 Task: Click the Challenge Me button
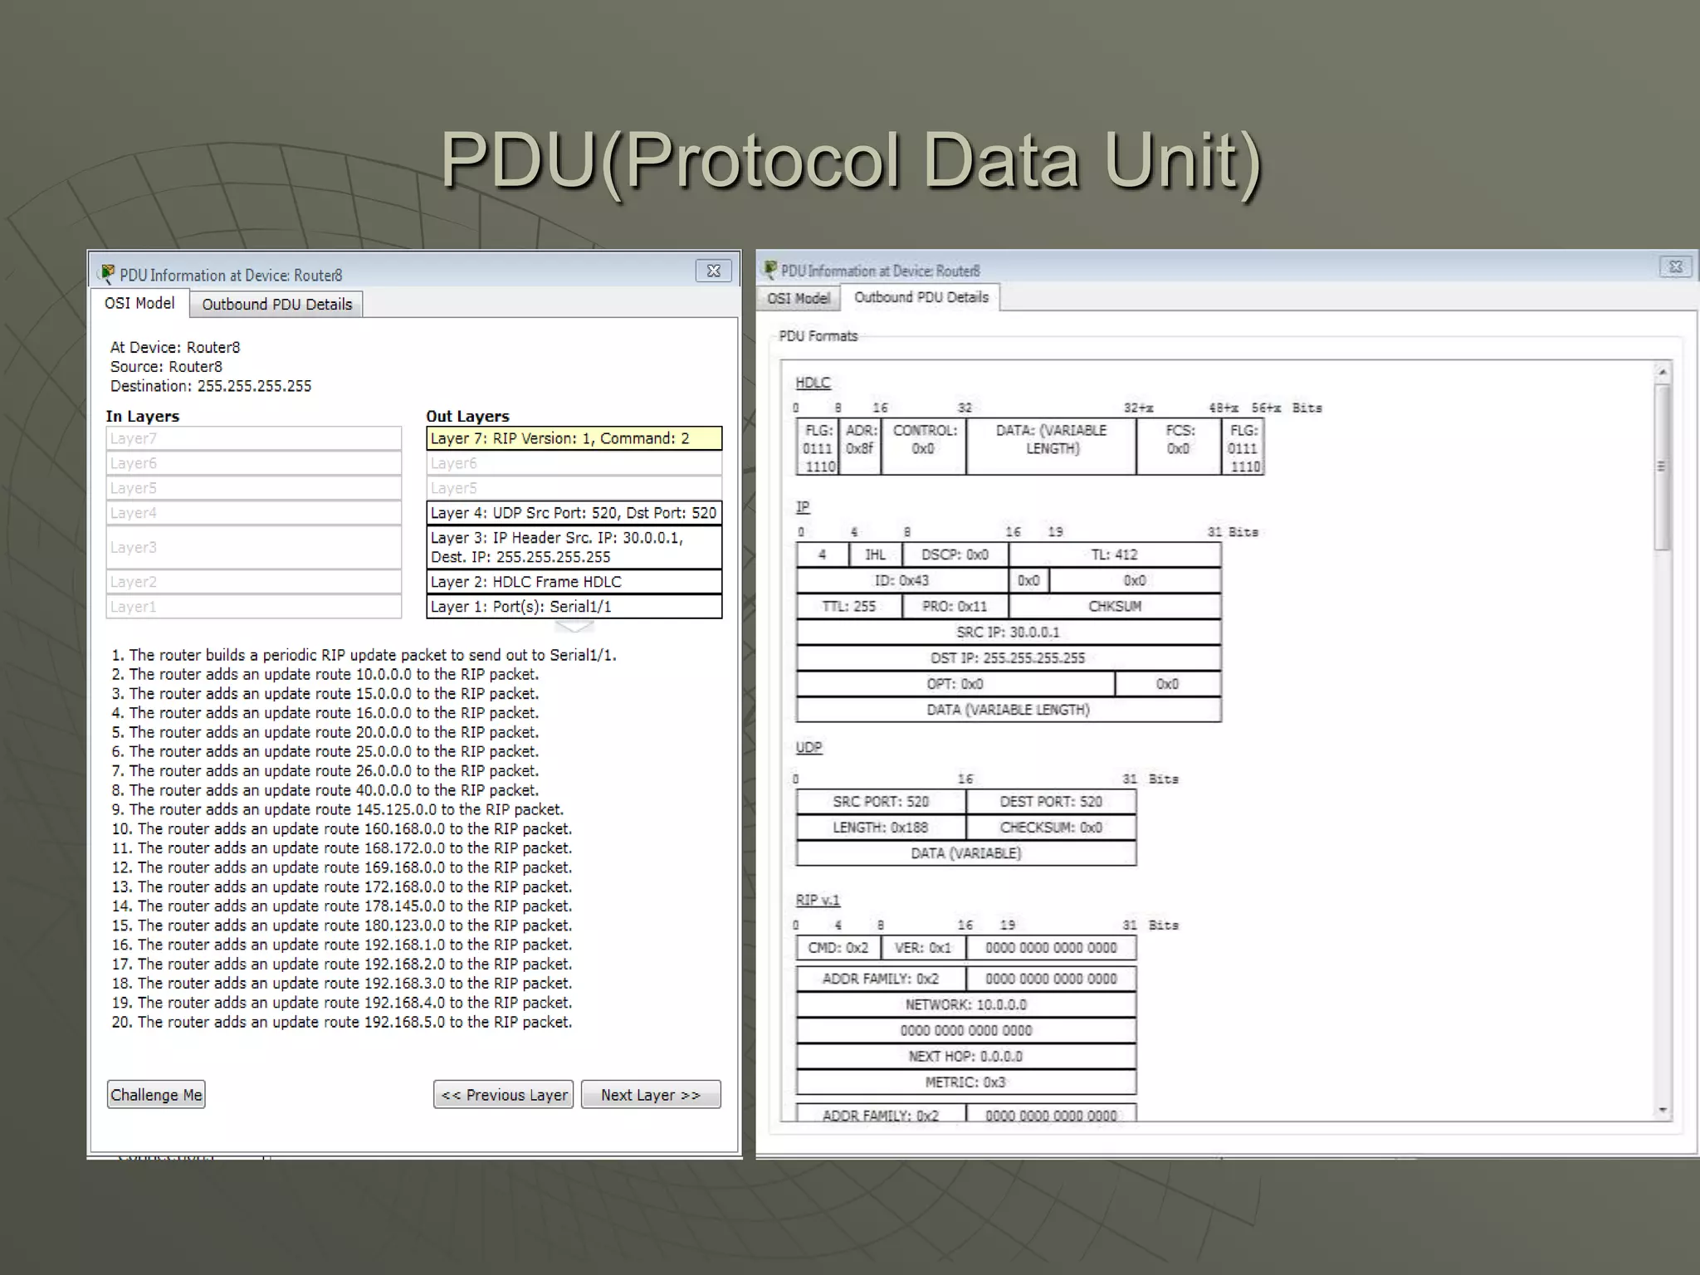point(156,1095)
